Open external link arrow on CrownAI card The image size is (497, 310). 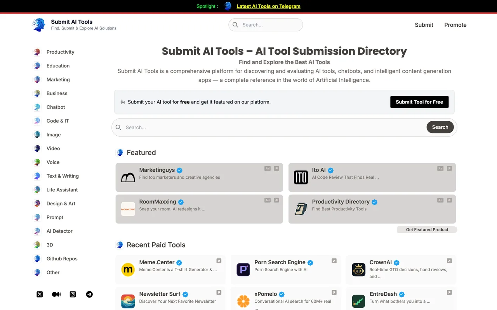pyautogui.click(x=449, y=261)
